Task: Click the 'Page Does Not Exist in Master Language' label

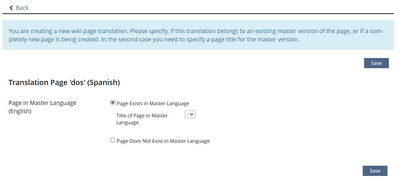Action: (x=163, y=141)
